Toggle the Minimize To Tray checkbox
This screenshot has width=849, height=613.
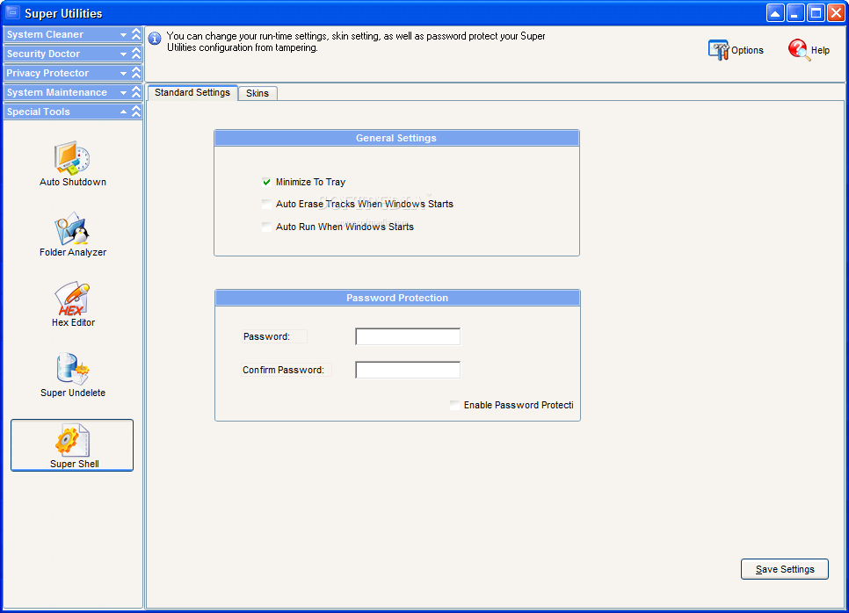(266, 182)
